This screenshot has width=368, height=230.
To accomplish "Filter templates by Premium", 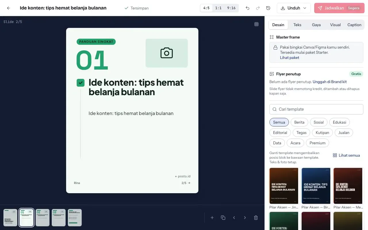I will point(318,143).
